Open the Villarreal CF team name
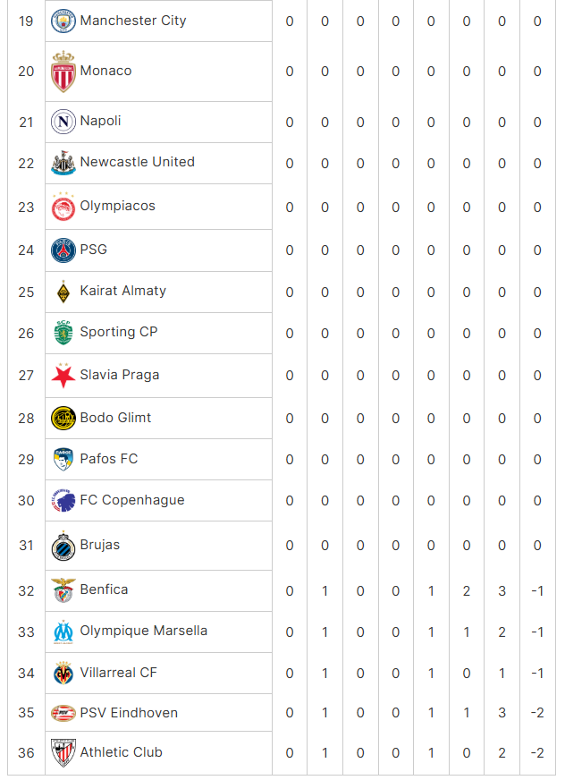Image resolution: width=565 pixels, height=780 pixels. (x=118, y=673)
